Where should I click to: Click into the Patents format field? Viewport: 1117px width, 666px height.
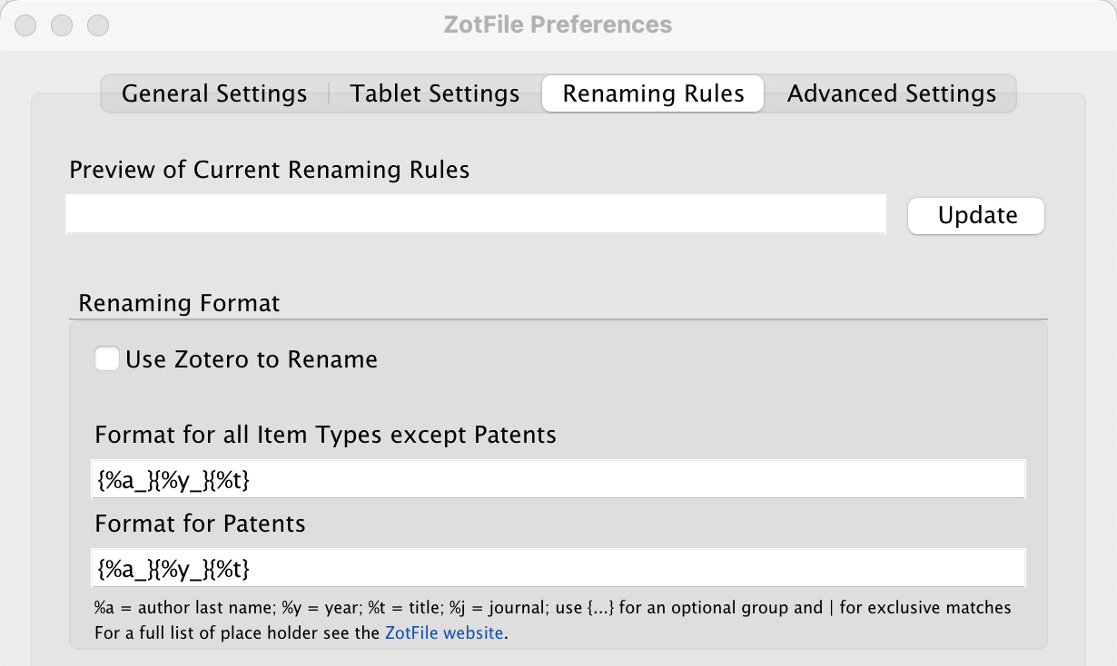pyautogui.click(x=558, y=568)
